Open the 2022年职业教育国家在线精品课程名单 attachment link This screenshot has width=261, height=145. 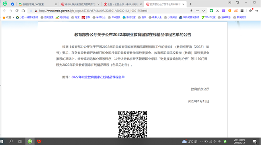click(98, 77)
